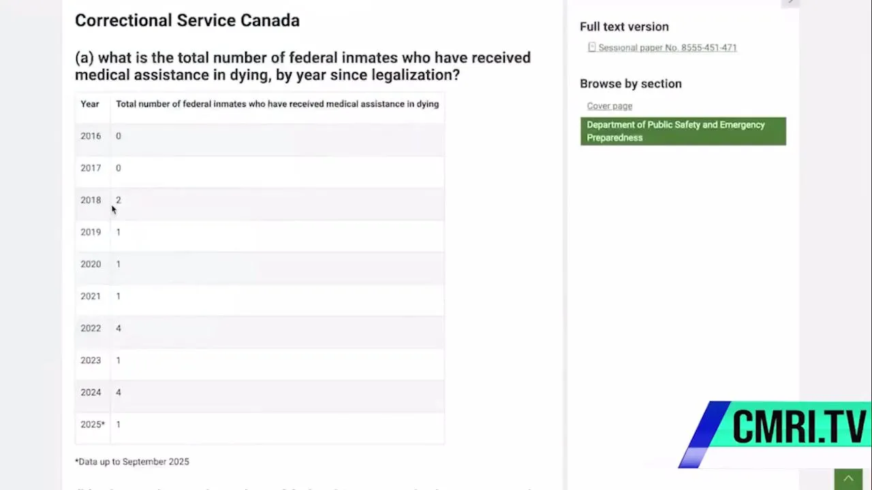Click the 2022 year cell

point(91,328)
